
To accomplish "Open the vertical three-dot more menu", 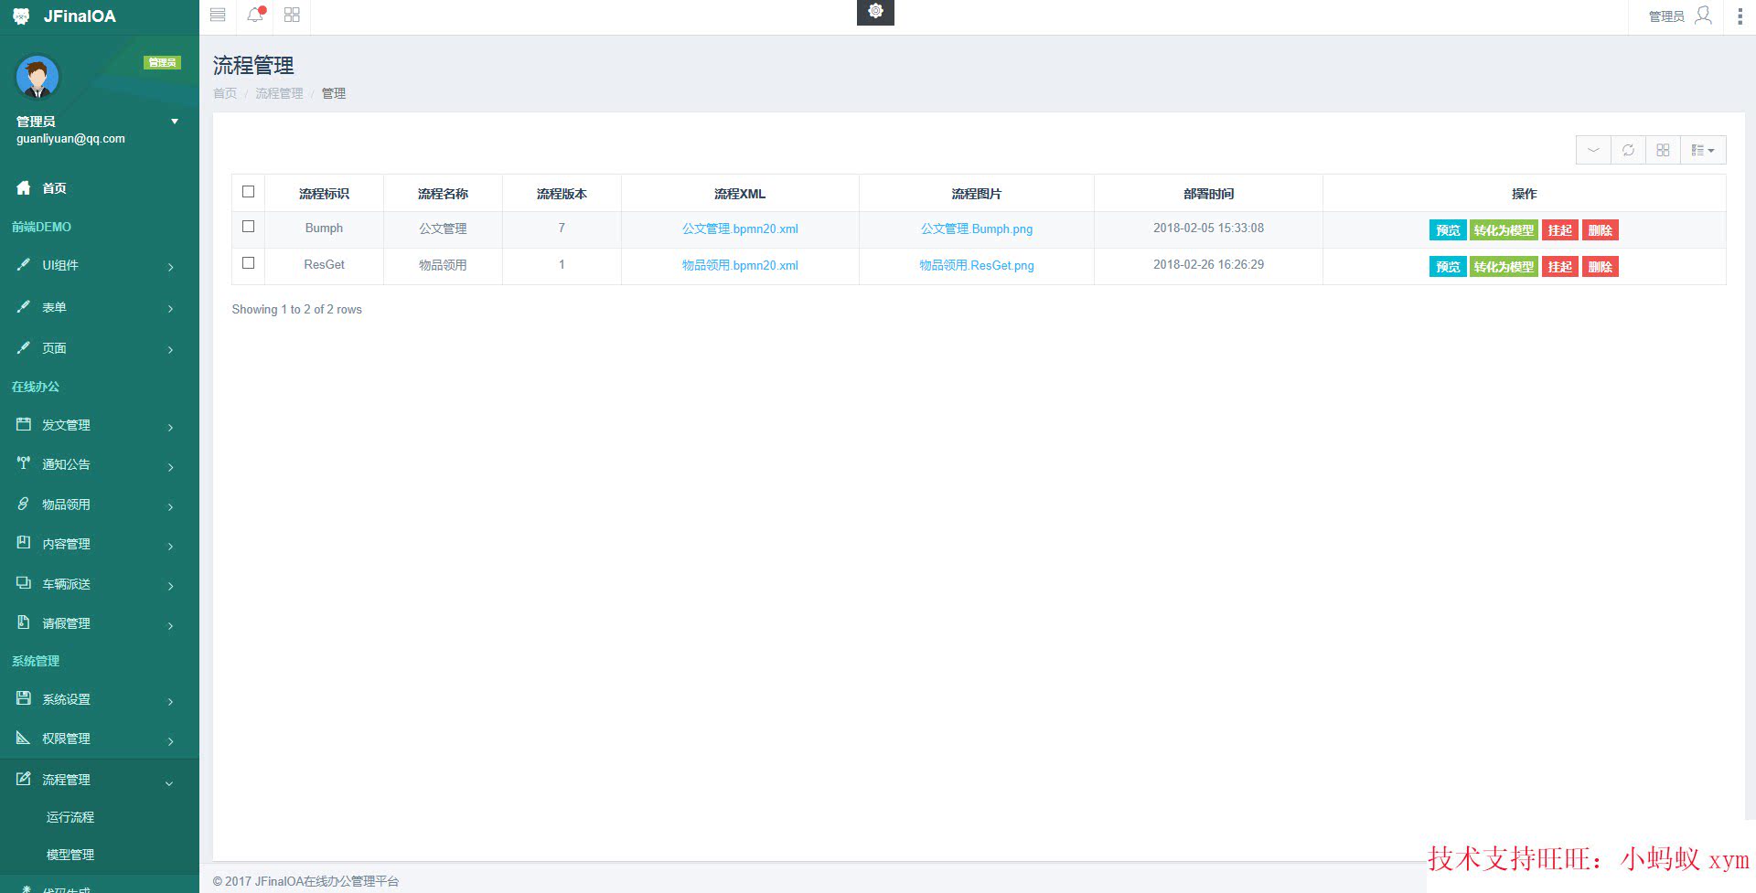I will click(1740, 16).
